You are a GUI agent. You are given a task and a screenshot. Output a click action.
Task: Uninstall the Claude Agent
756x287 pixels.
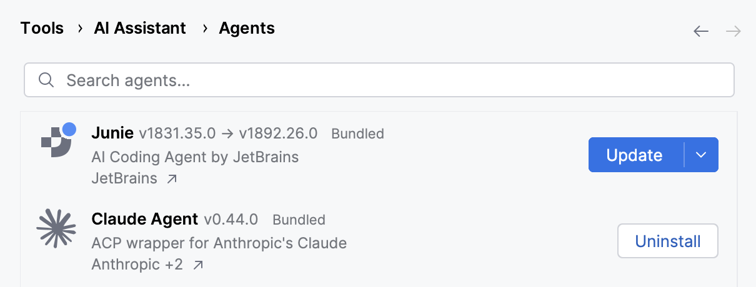[668, 241]
